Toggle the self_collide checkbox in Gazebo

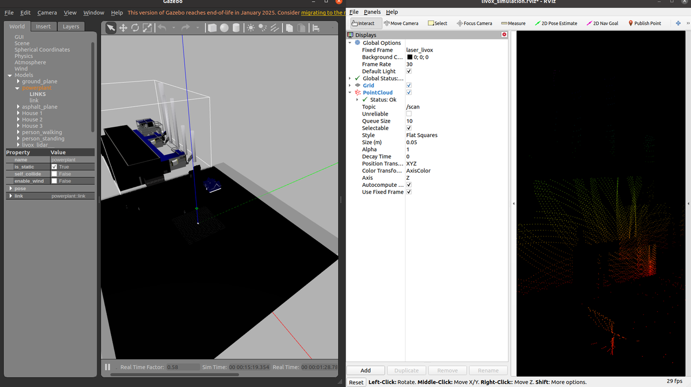point(54,174)
